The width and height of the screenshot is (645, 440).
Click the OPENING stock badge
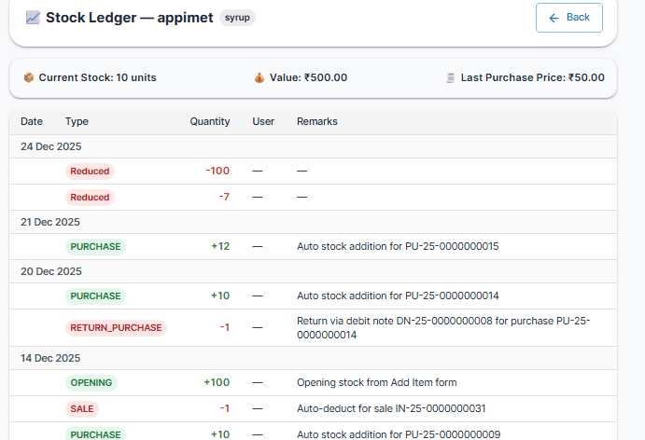91,382
